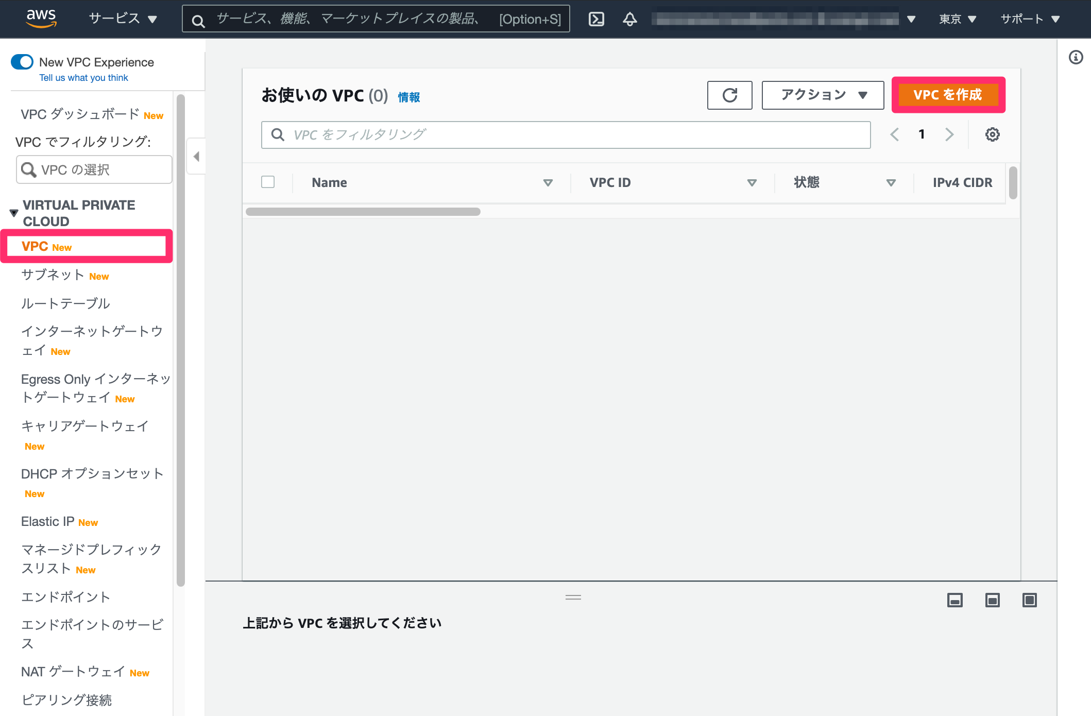1091x716 pixels.
Task: Open ルートテーブル in sidebar
Action: (x=65, y=303)
